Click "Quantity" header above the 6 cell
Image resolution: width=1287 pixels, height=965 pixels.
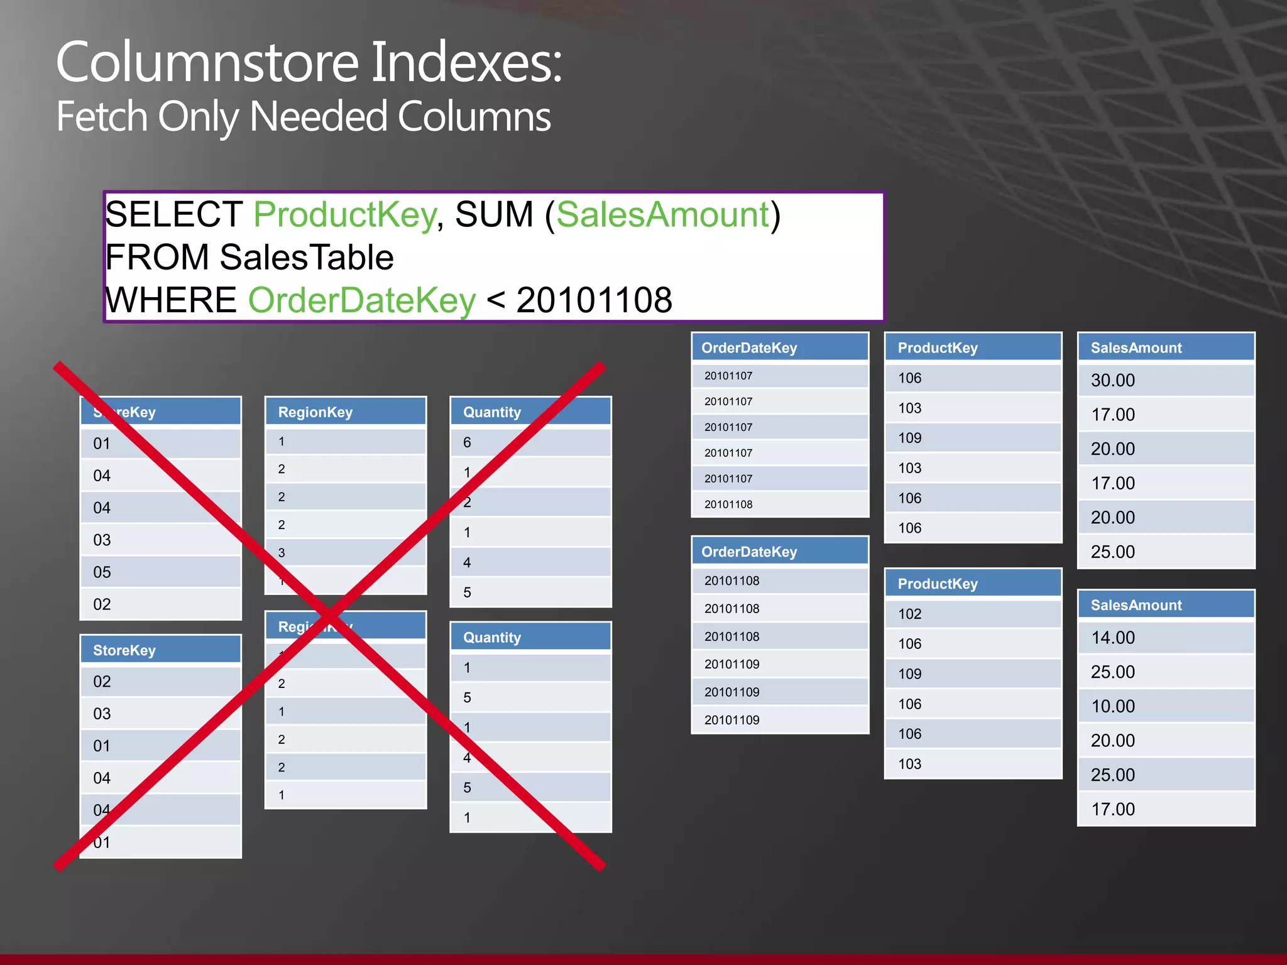530,412
